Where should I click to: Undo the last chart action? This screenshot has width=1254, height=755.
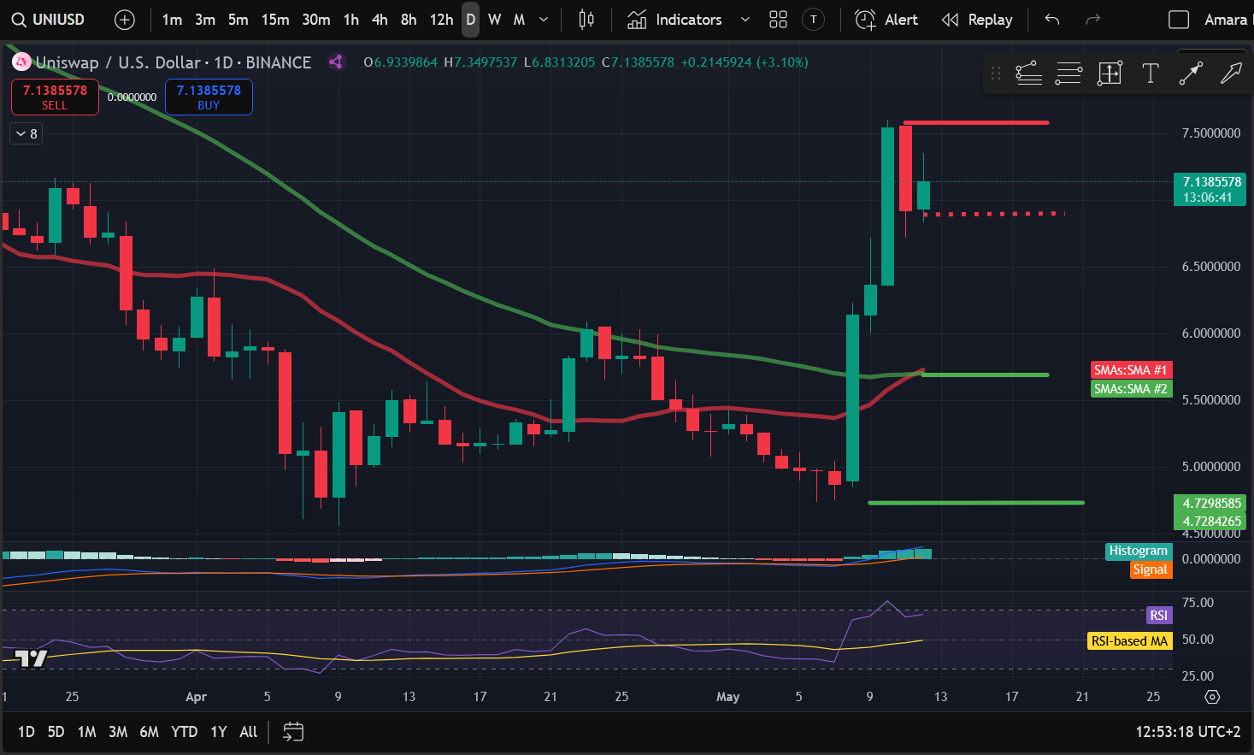coord(1052,19)
